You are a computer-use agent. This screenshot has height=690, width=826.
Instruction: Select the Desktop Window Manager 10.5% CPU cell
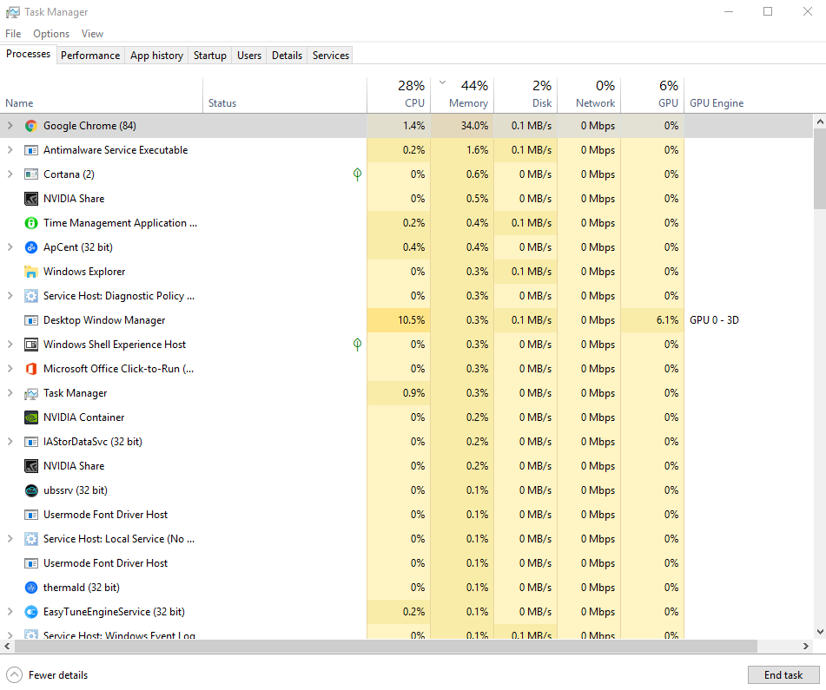pos(399,320)
